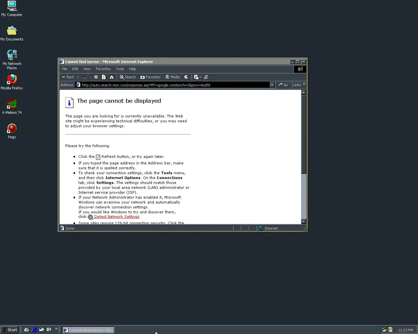Click the Go button
This screenshot has height=334, width=418.
(x=283, y=85)
